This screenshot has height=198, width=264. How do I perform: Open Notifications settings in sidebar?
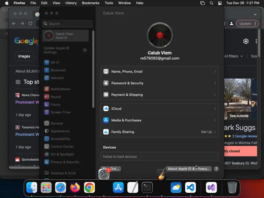[57, 89]
